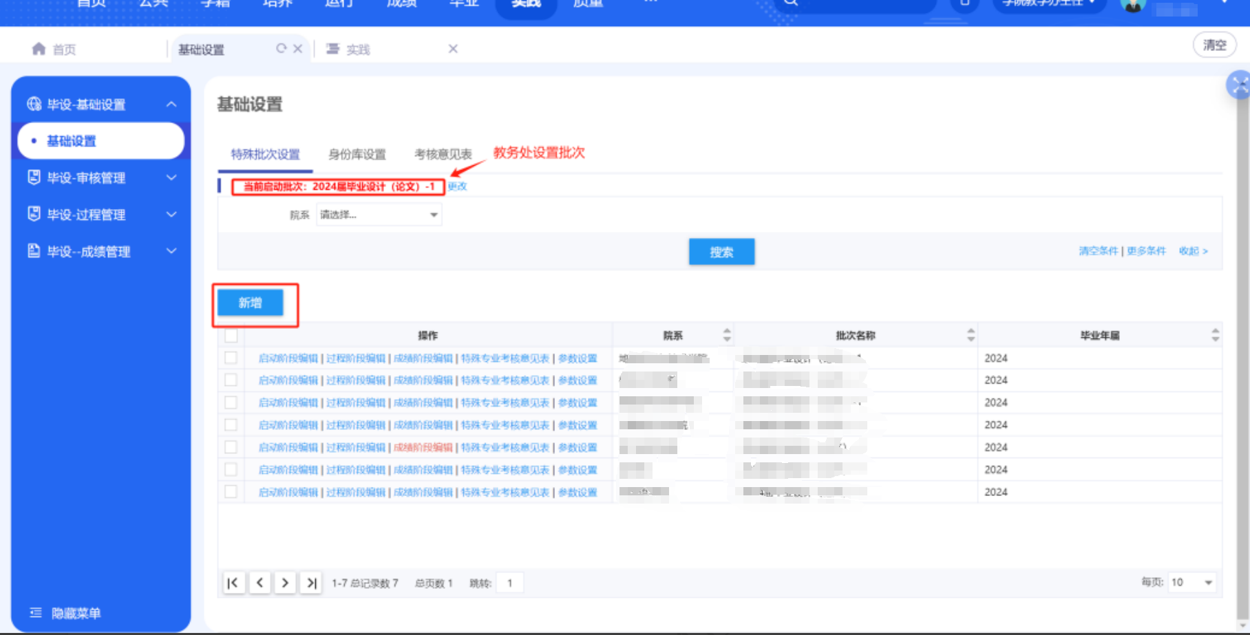Open 特殊专业考核意见表 in the third row
The height and width of the screenshot is (635, 1250).
point(505,403)
